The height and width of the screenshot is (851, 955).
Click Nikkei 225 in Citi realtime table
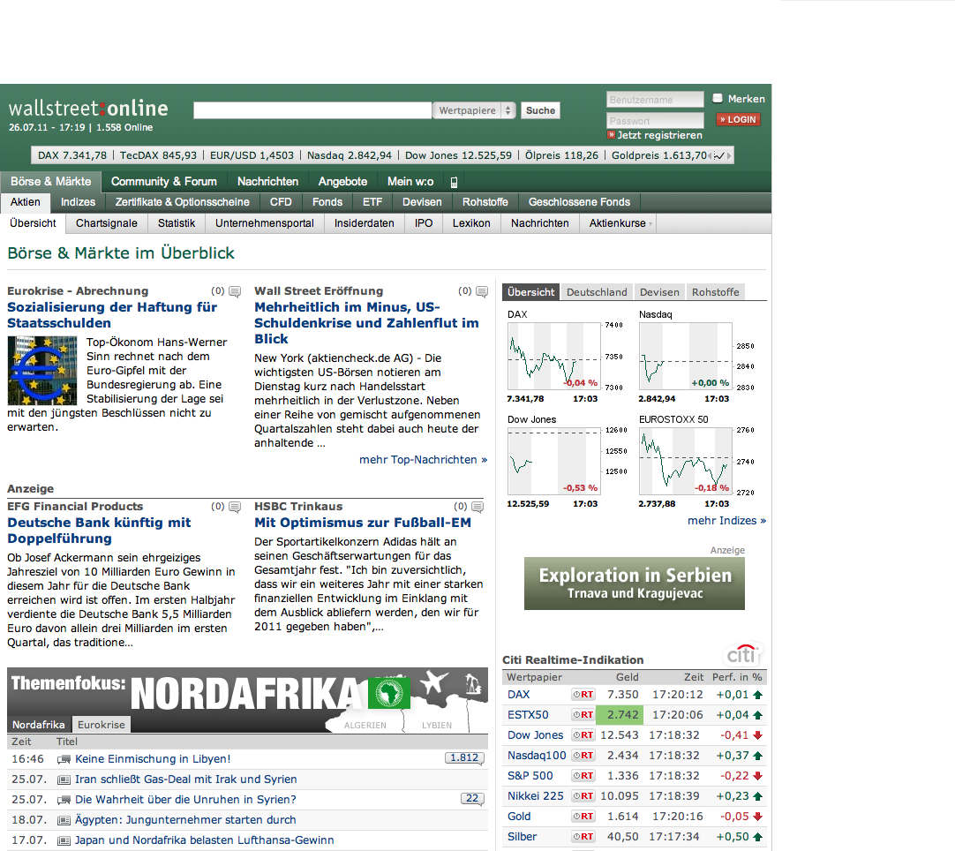[536, 796]
